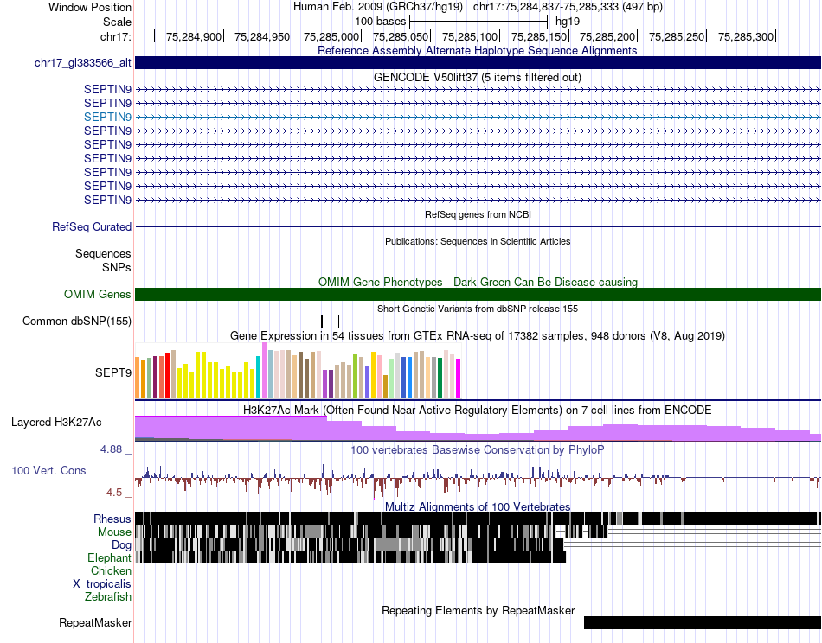822x643 pixels.
Task: Click the Elephant alignment label
Action: tap(109, 558)
